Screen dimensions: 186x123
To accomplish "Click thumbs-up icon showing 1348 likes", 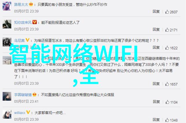I will [x=167, y=120].
